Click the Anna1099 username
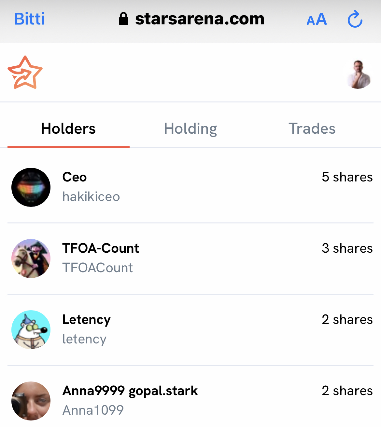Image resolution: width=381 pixels, height=427 pixels. coord(93,410)
